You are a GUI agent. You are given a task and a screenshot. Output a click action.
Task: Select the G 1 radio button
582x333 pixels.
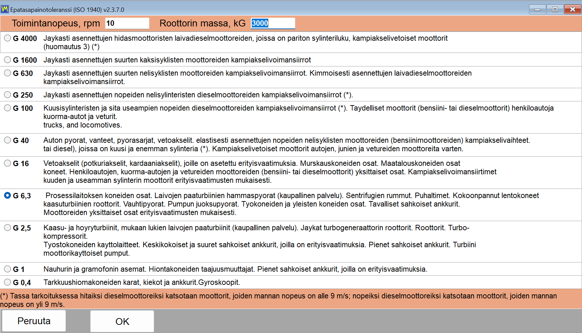pyautogui.click(x=7, y=269)
